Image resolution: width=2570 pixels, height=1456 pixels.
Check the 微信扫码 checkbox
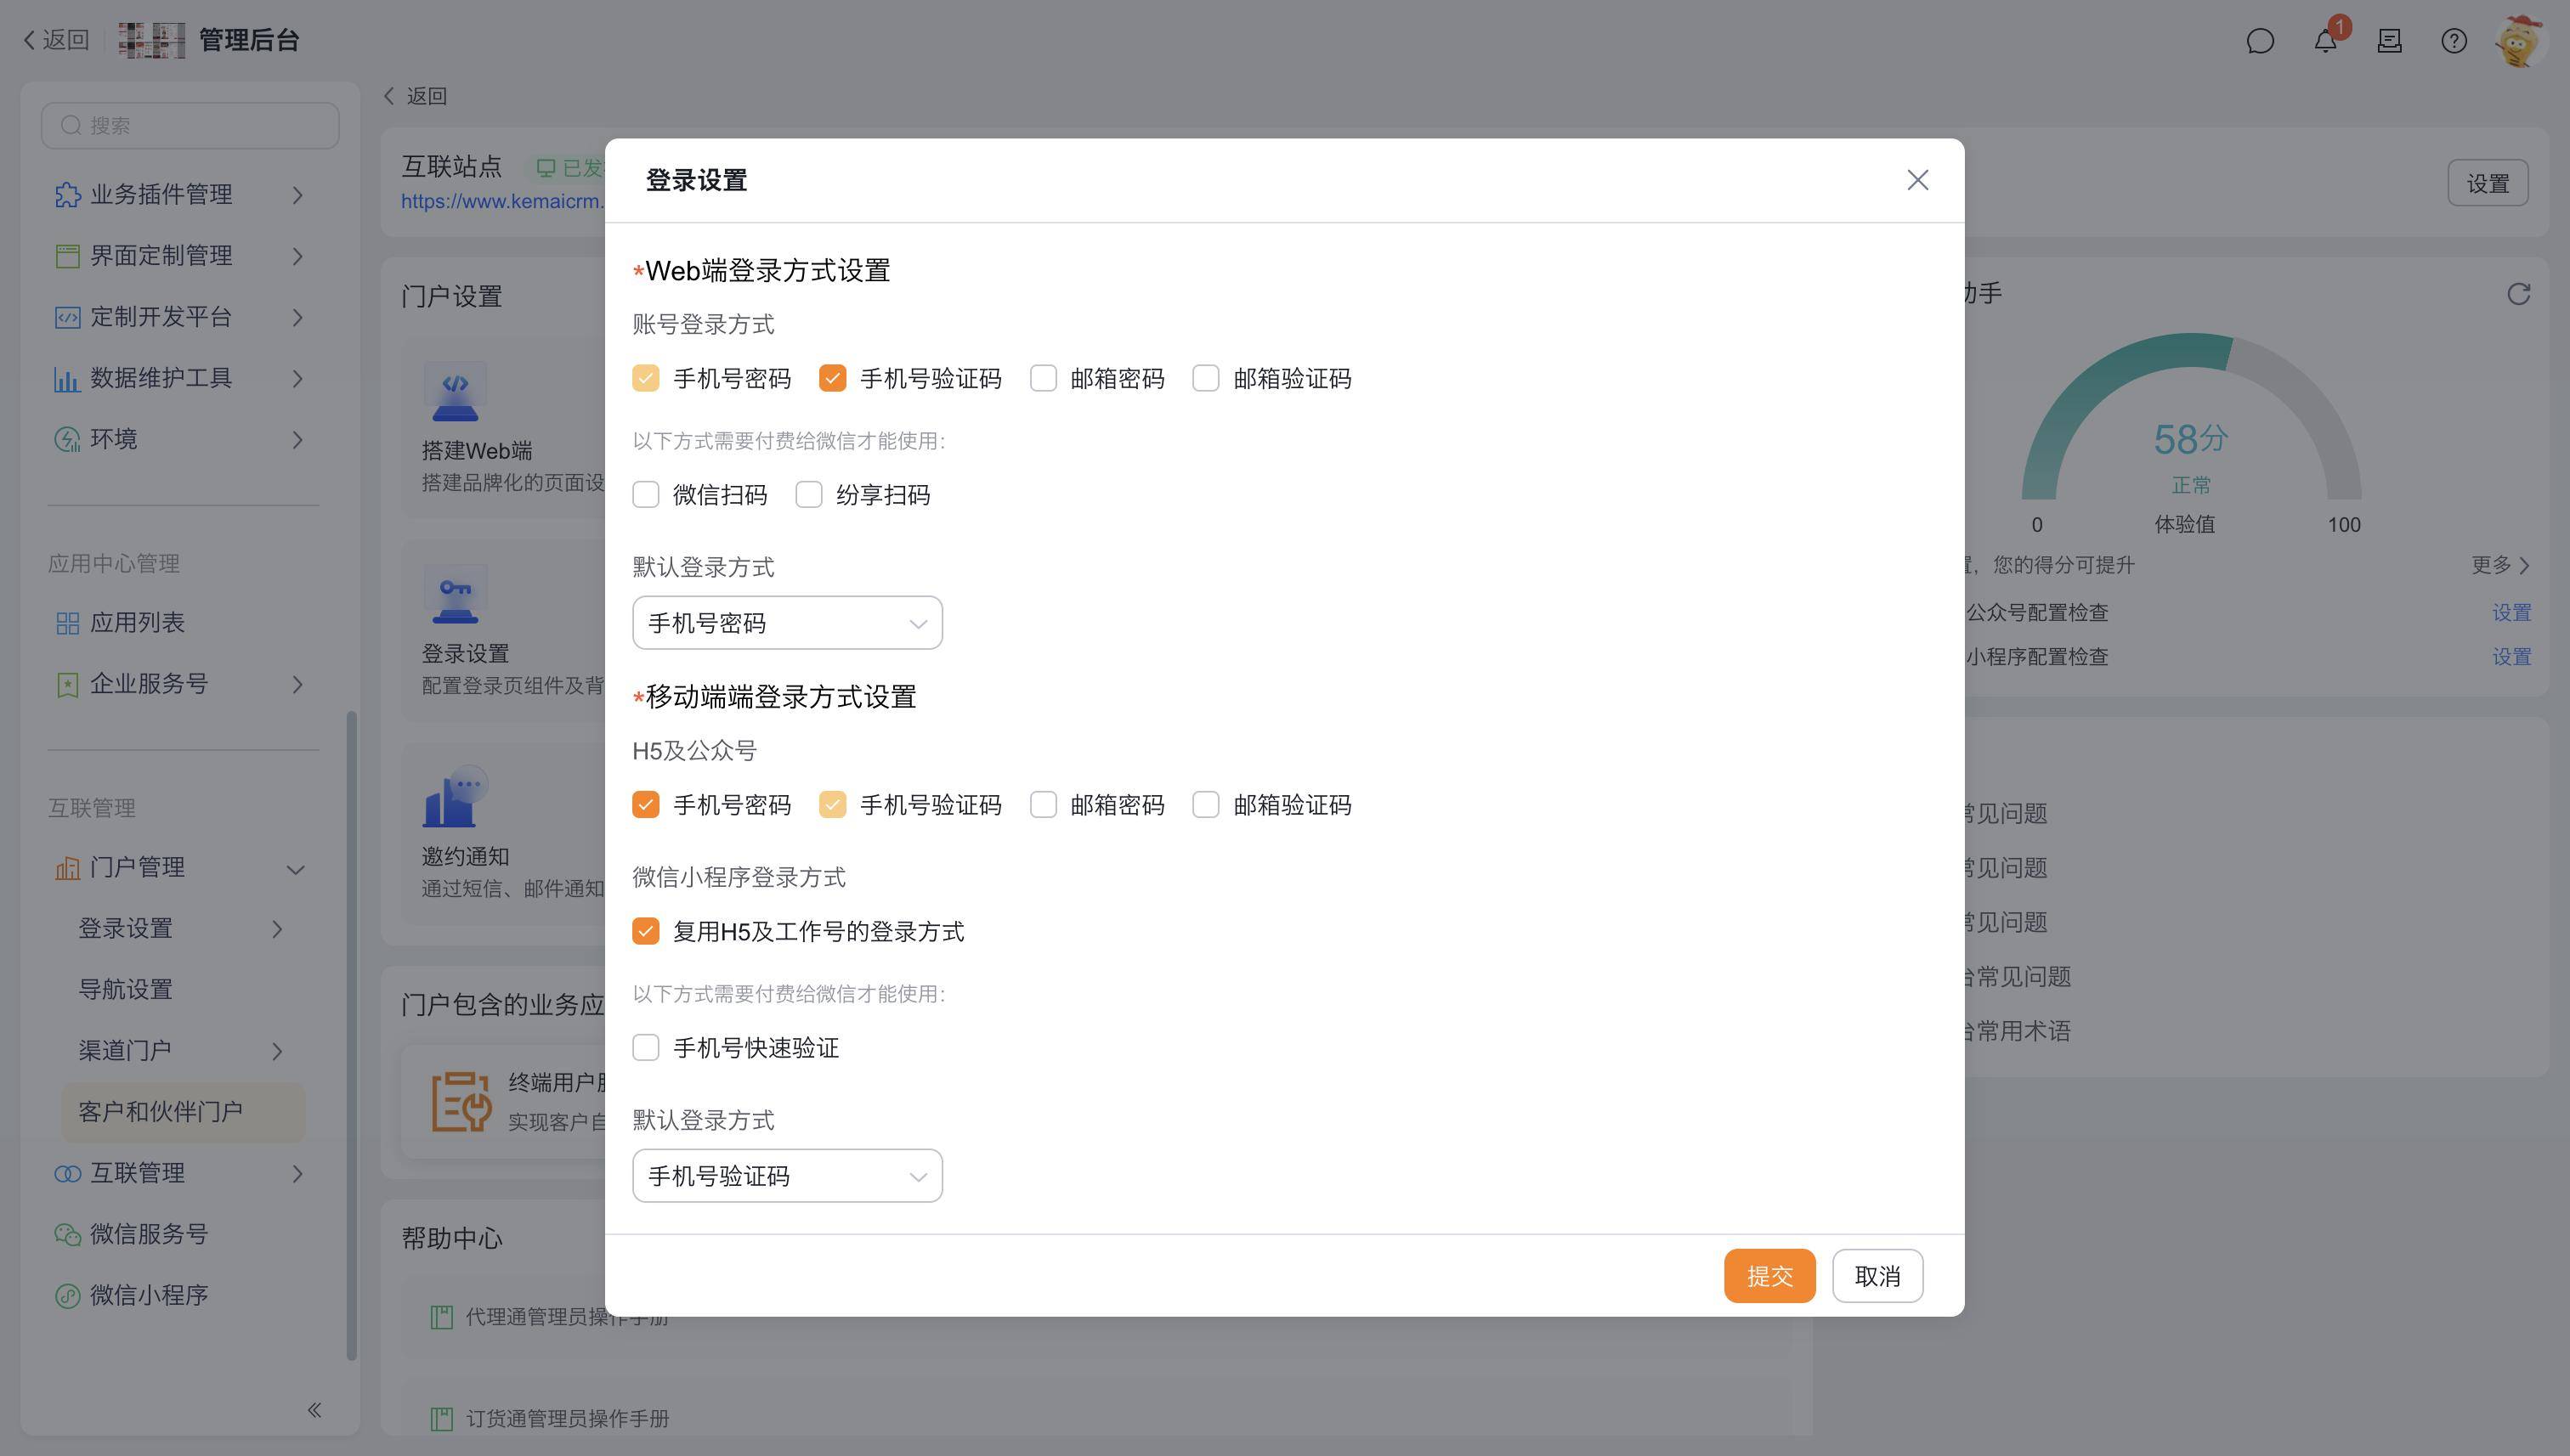point(646,495)
